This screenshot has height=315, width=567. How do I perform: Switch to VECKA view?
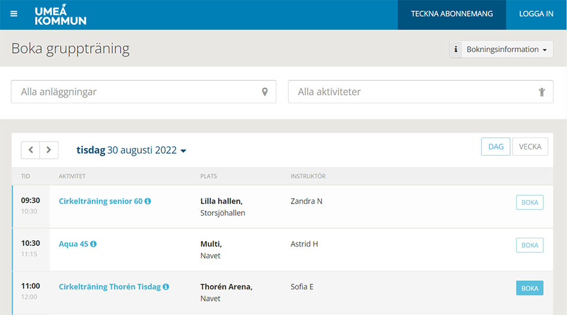pyautogui.click(x=530, y=147)
